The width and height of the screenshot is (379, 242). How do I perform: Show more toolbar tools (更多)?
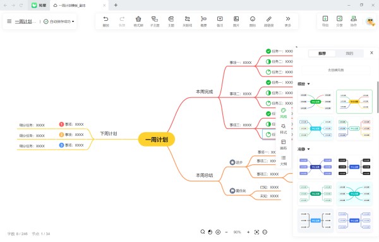[287, 21]
